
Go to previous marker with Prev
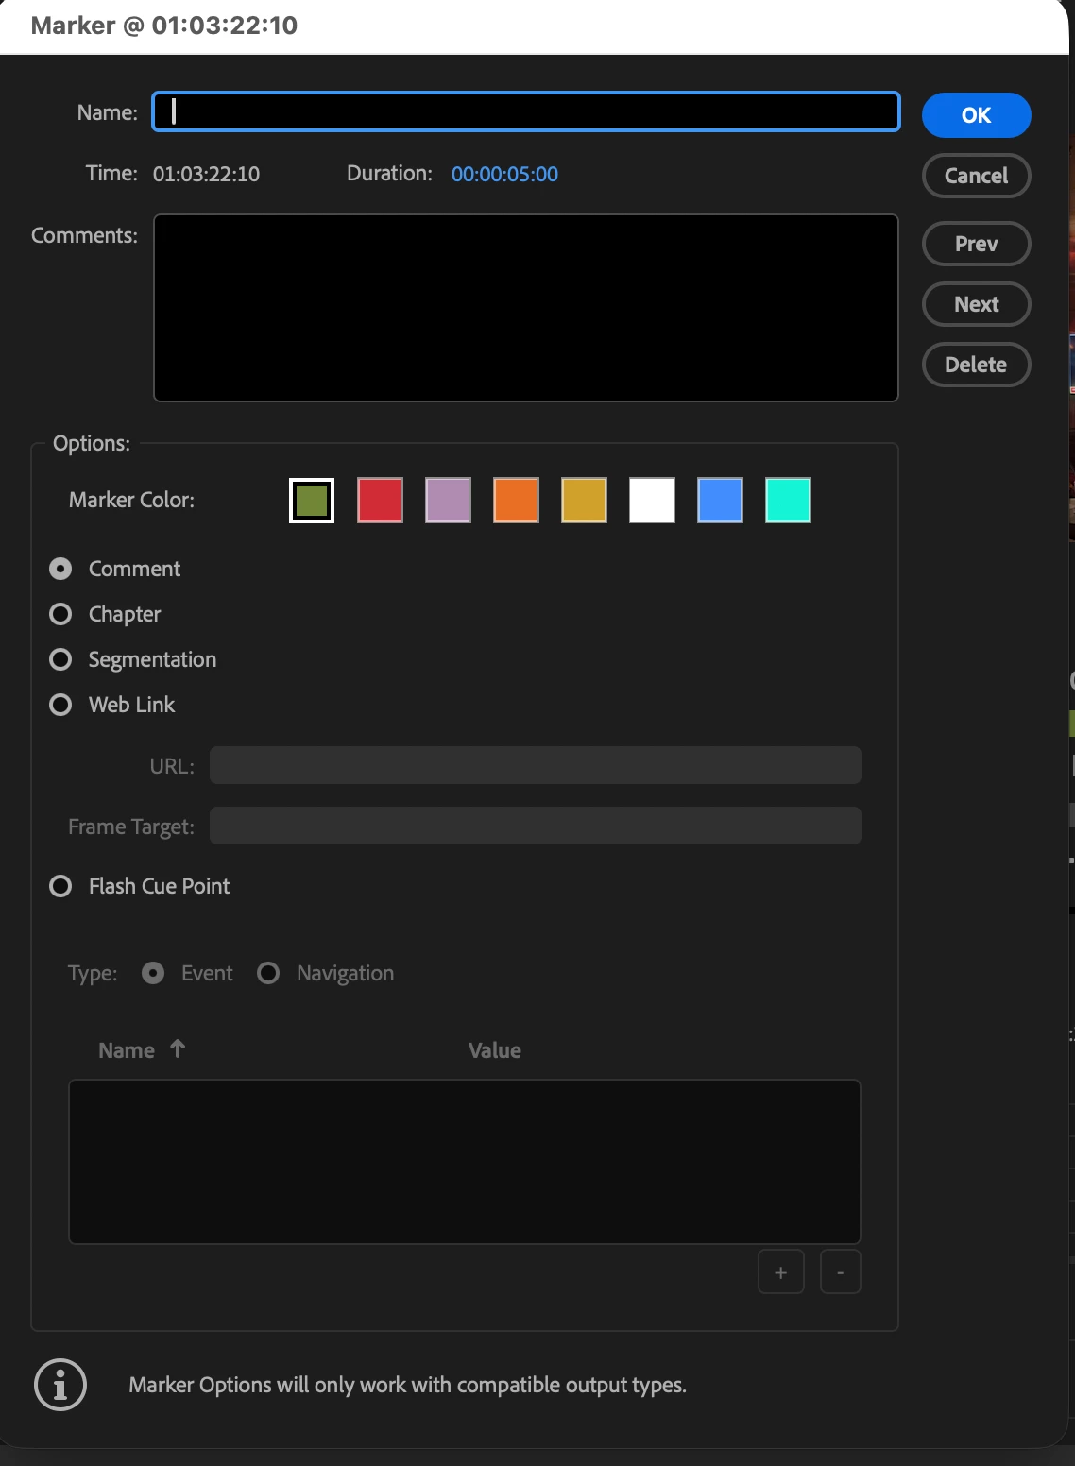coord(976,244)
